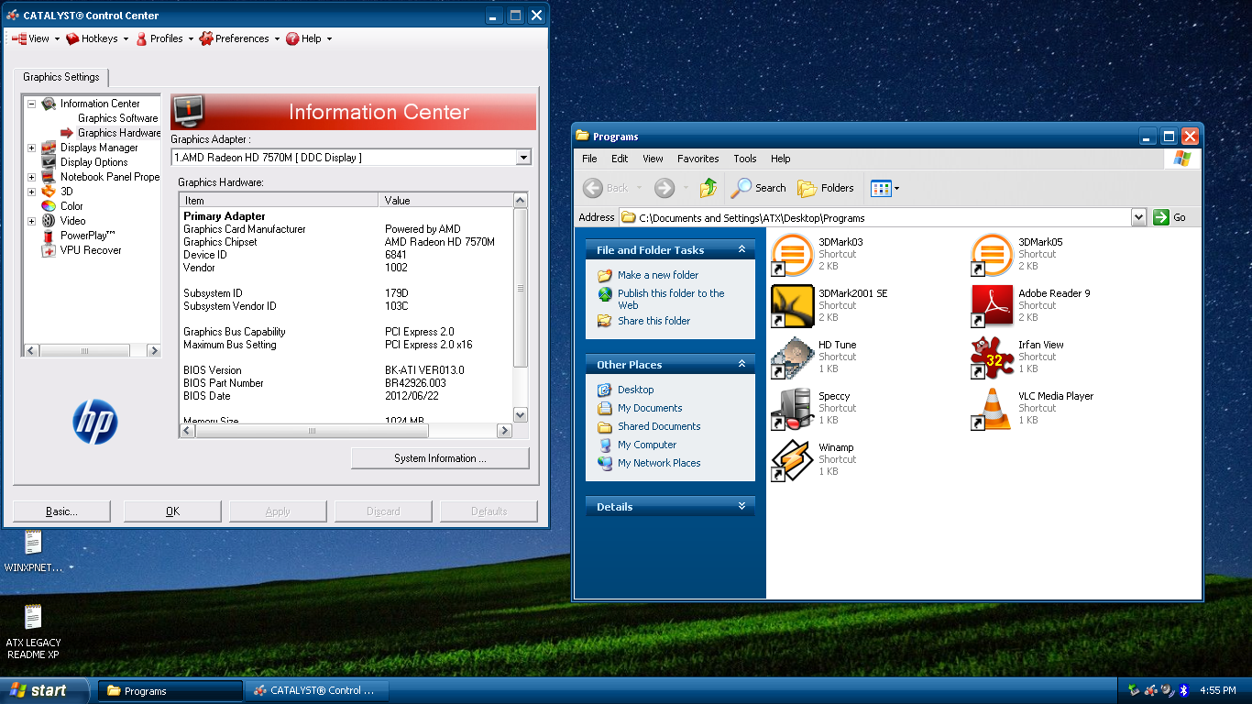Viewport: 1252px width, 704px height.
Task: Select Graphics Software under Information Center
Action: 118,118
